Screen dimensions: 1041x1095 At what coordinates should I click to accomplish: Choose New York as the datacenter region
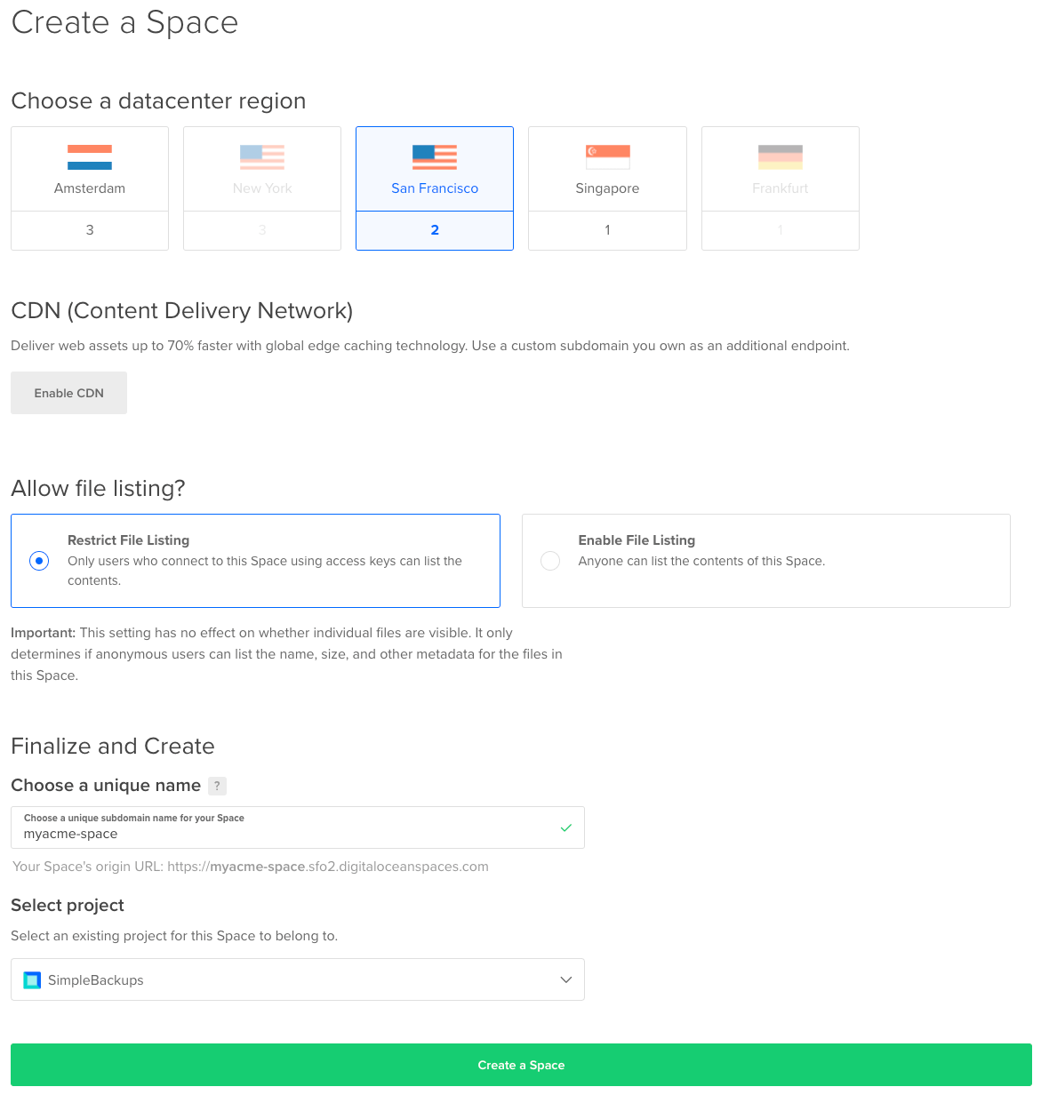point(261,188)
